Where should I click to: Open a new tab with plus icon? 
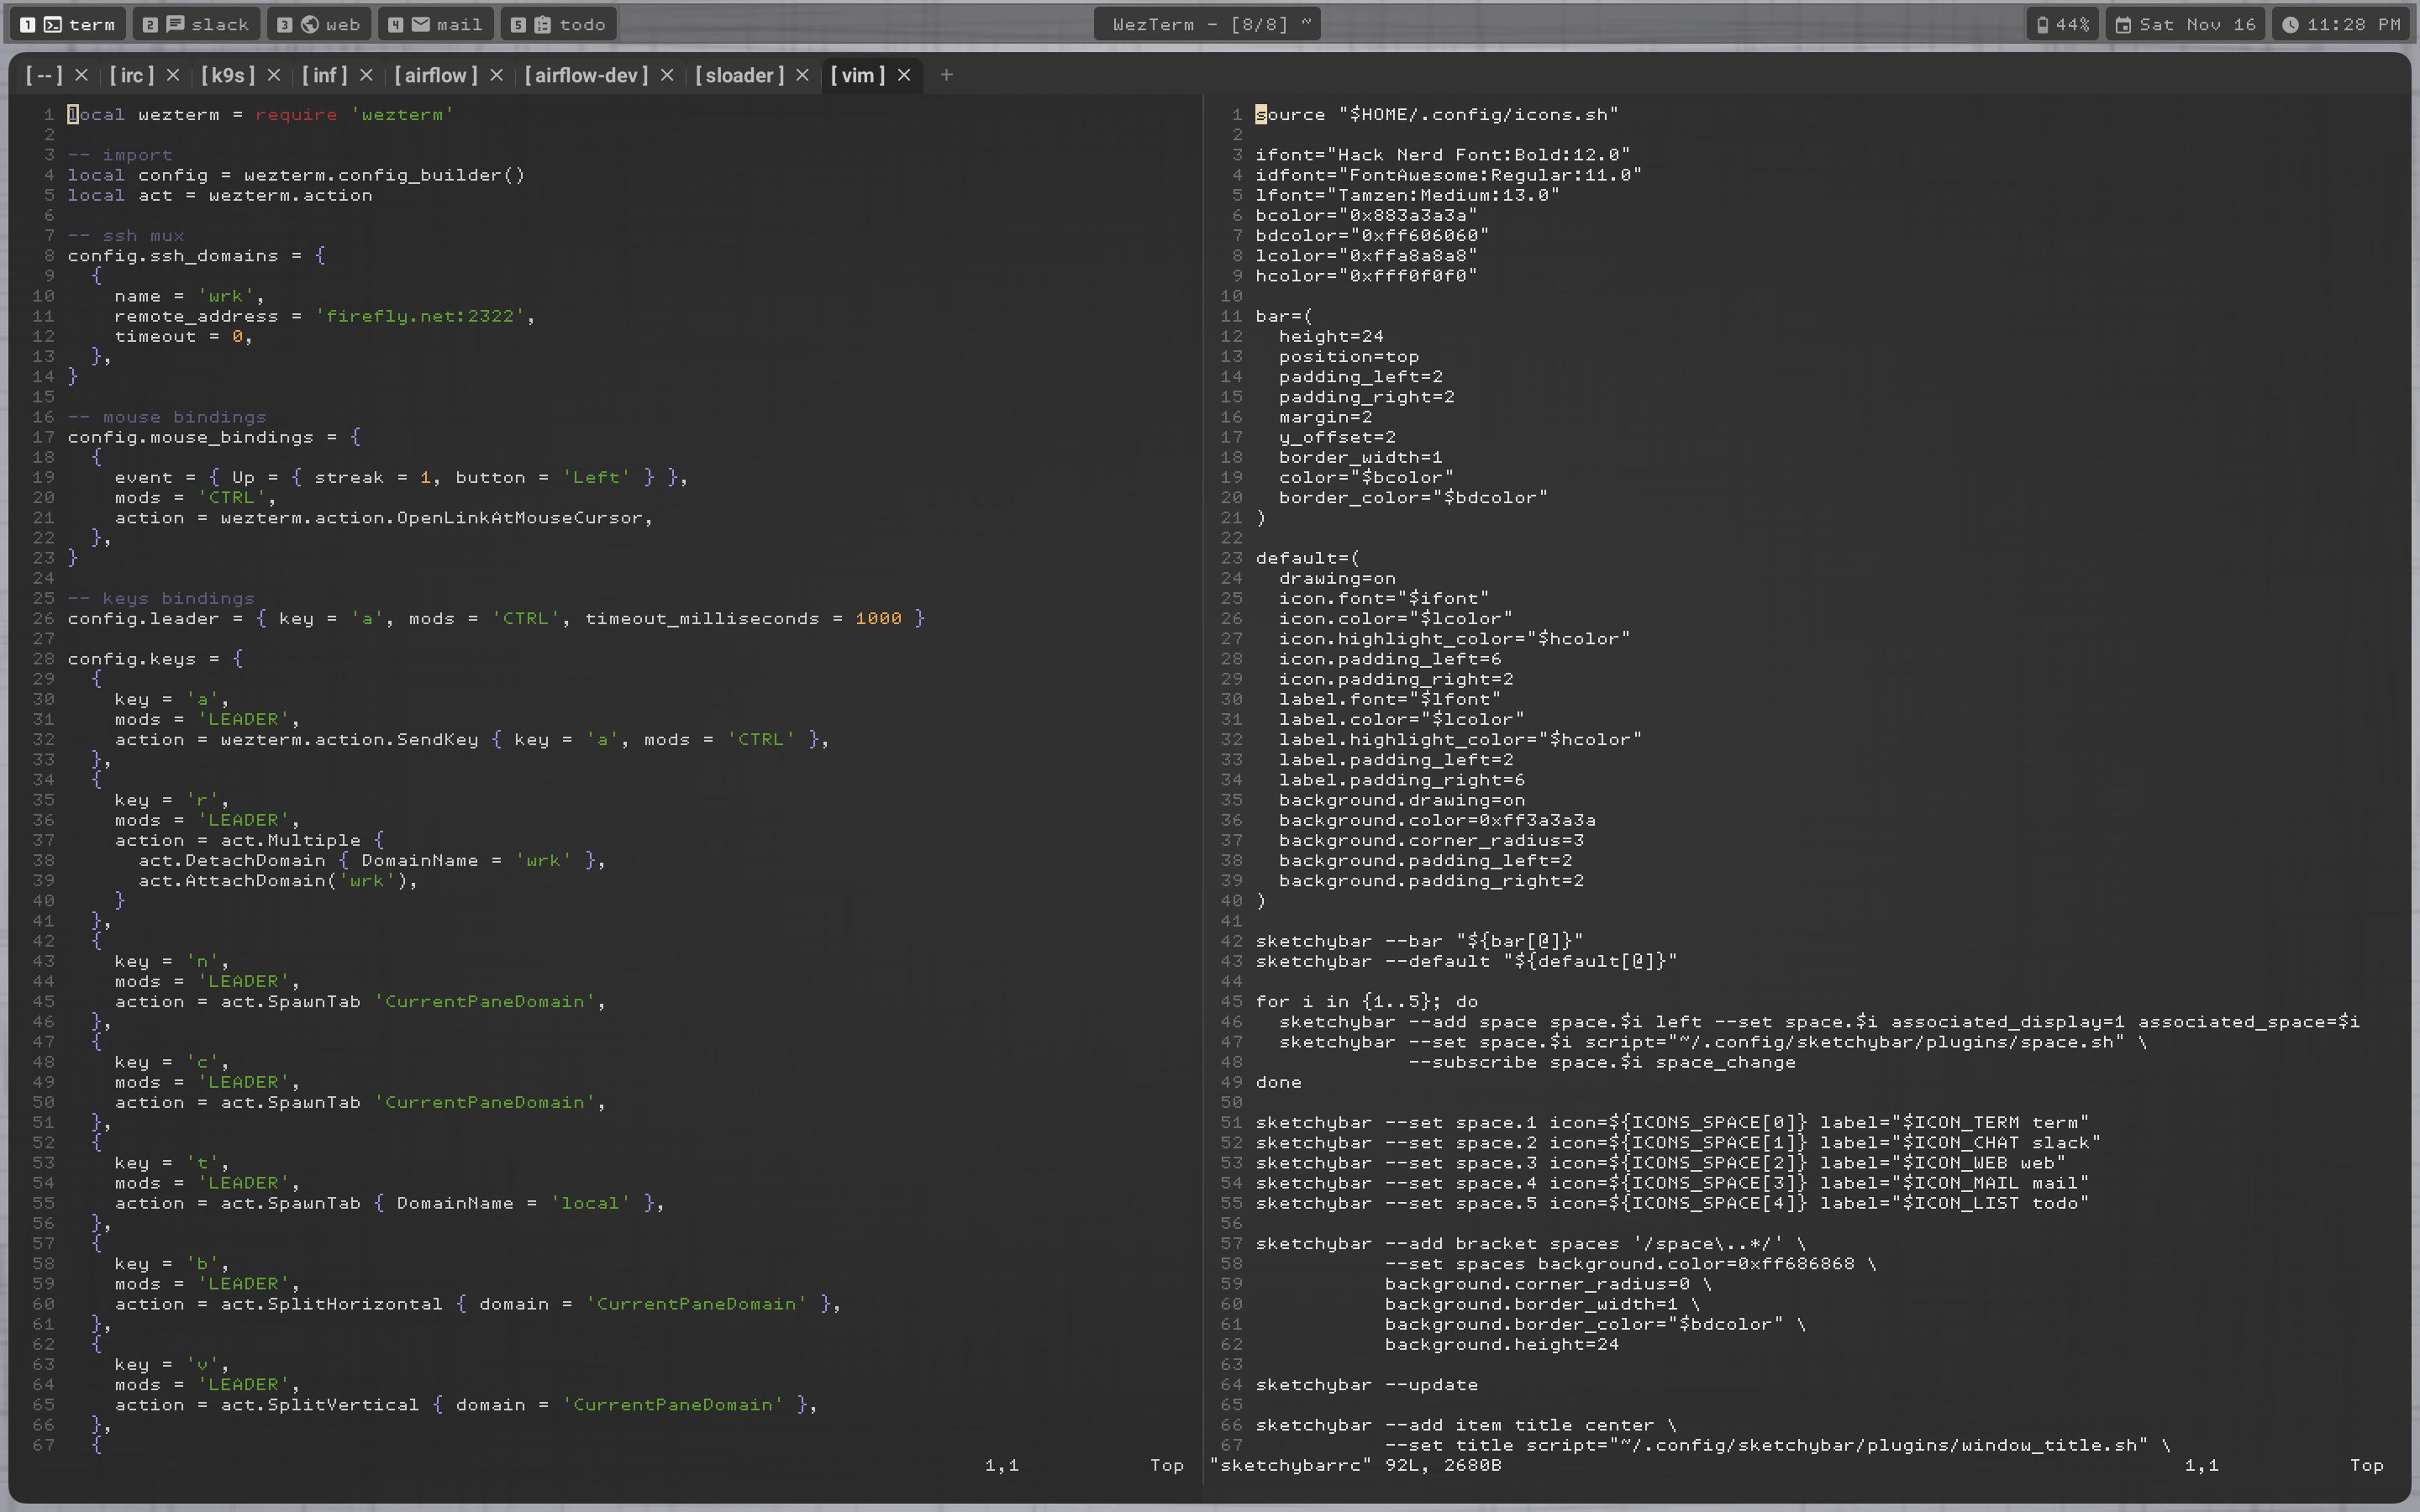click(x=946, y=75)
